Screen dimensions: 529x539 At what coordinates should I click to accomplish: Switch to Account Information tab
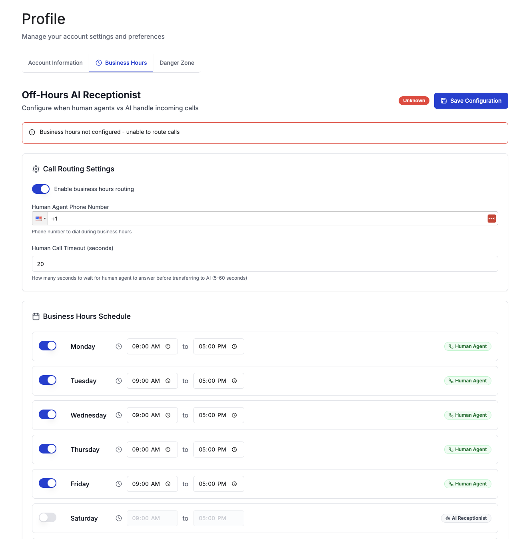coord(56,63)
